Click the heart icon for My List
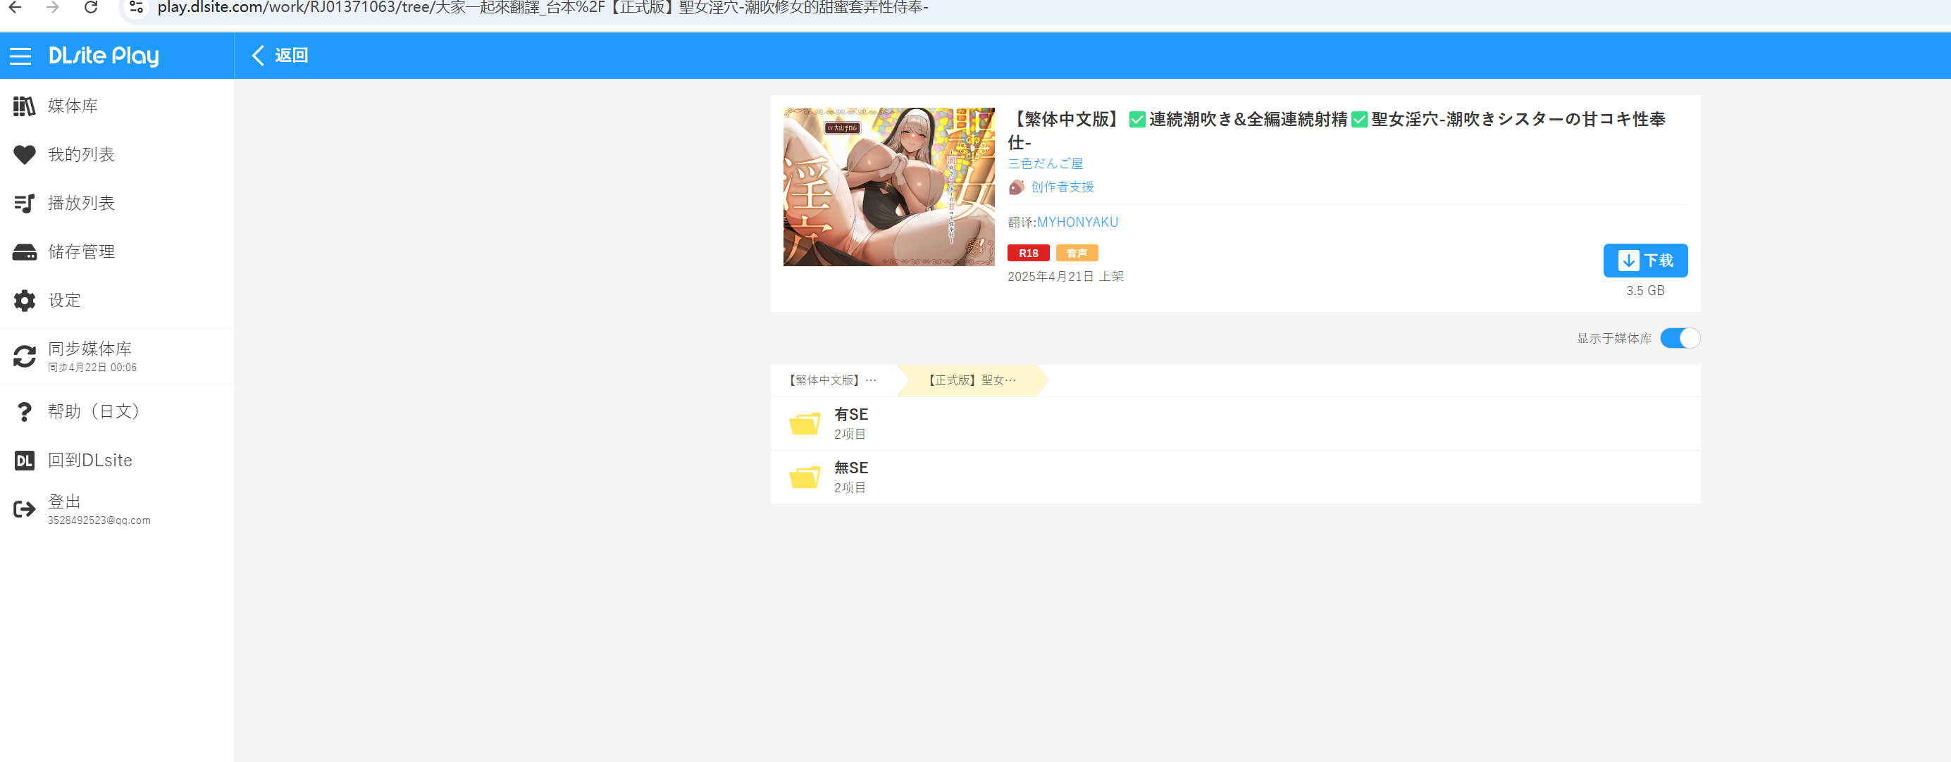The width and height of the screenshot is (1951, 762). click(x=24, y=154)
